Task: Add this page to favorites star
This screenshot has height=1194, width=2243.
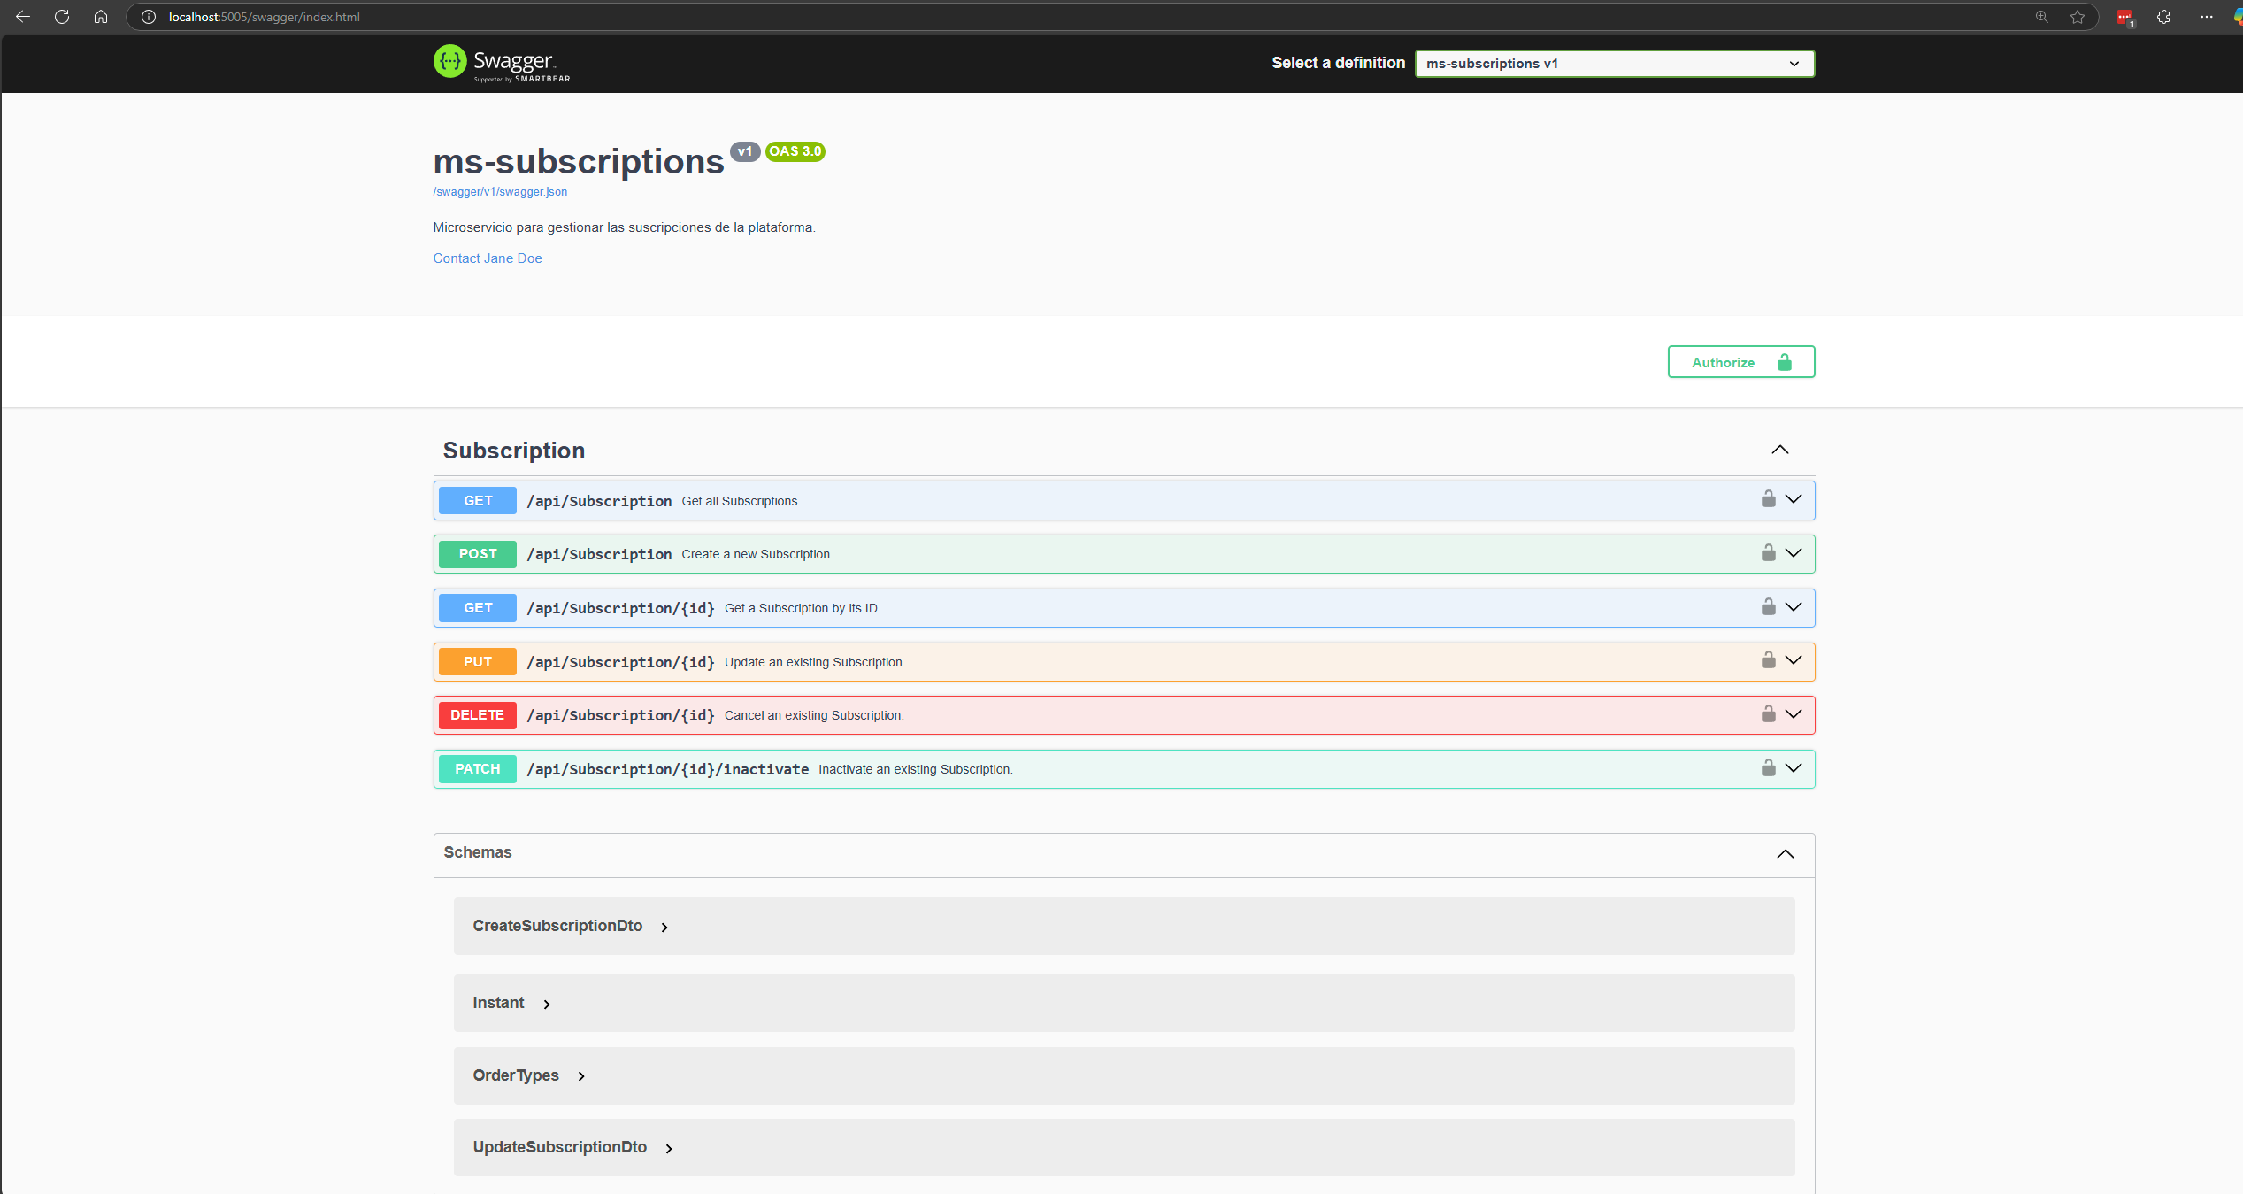Action: tap(2078, 17)
